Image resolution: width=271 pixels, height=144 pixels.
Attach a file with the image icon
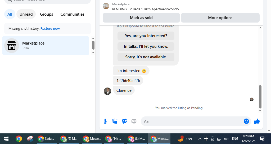(x=115, y=121)
